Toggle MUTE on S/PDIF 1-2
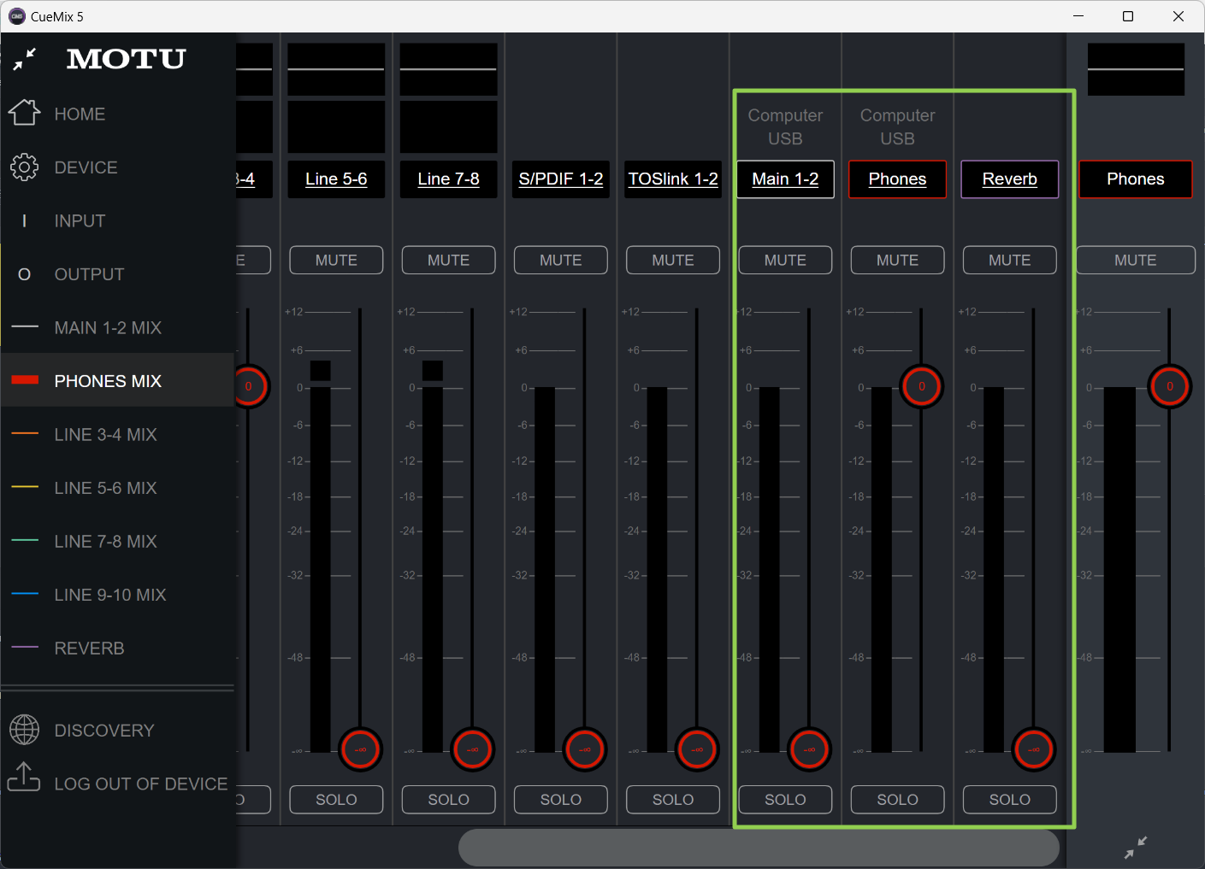The width and height of the screenshot is (1205, 869). (x=561, y=260)
